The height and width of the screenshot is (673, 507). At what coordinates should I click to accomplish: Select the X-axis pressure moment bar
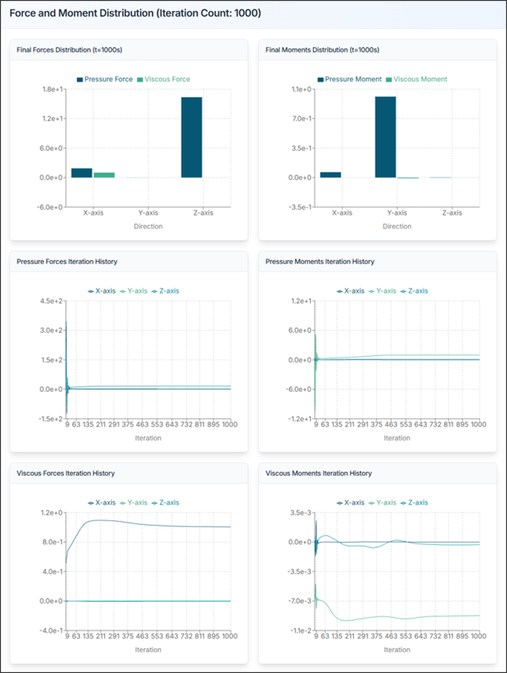pos(330,175)
